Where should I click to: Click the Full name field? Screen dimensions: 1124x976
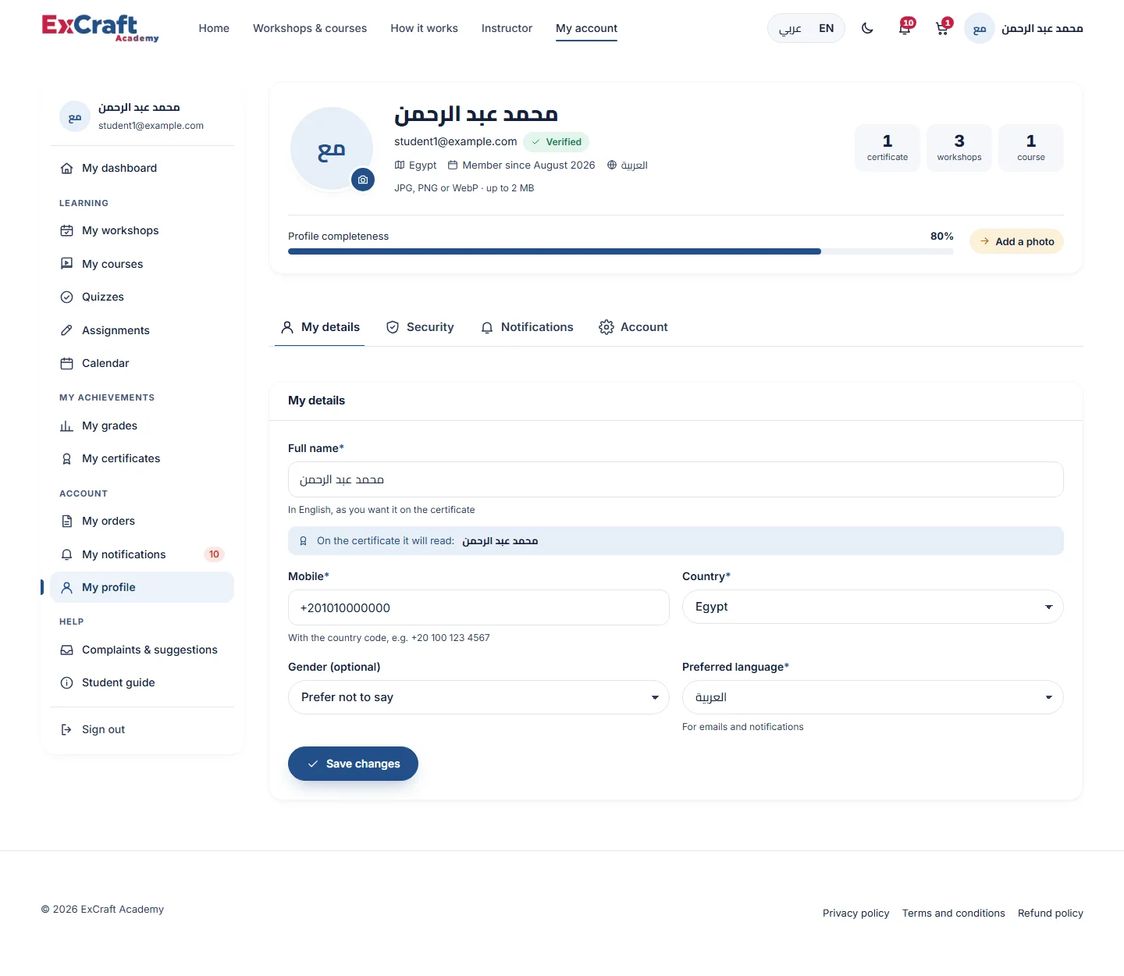[x=676, y=479]
